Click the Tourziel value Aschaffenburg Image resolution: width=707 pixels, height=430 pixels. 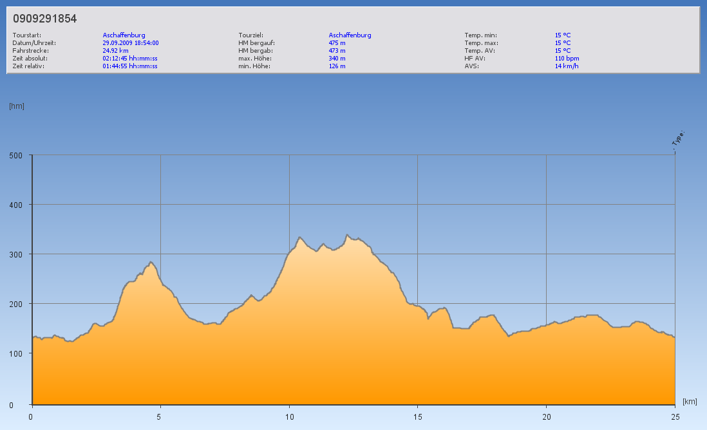pyautogui.click(x=350, y=35)
